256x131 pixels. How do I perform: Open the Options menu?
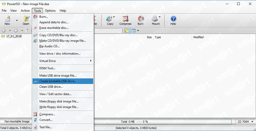pos(50,11)
